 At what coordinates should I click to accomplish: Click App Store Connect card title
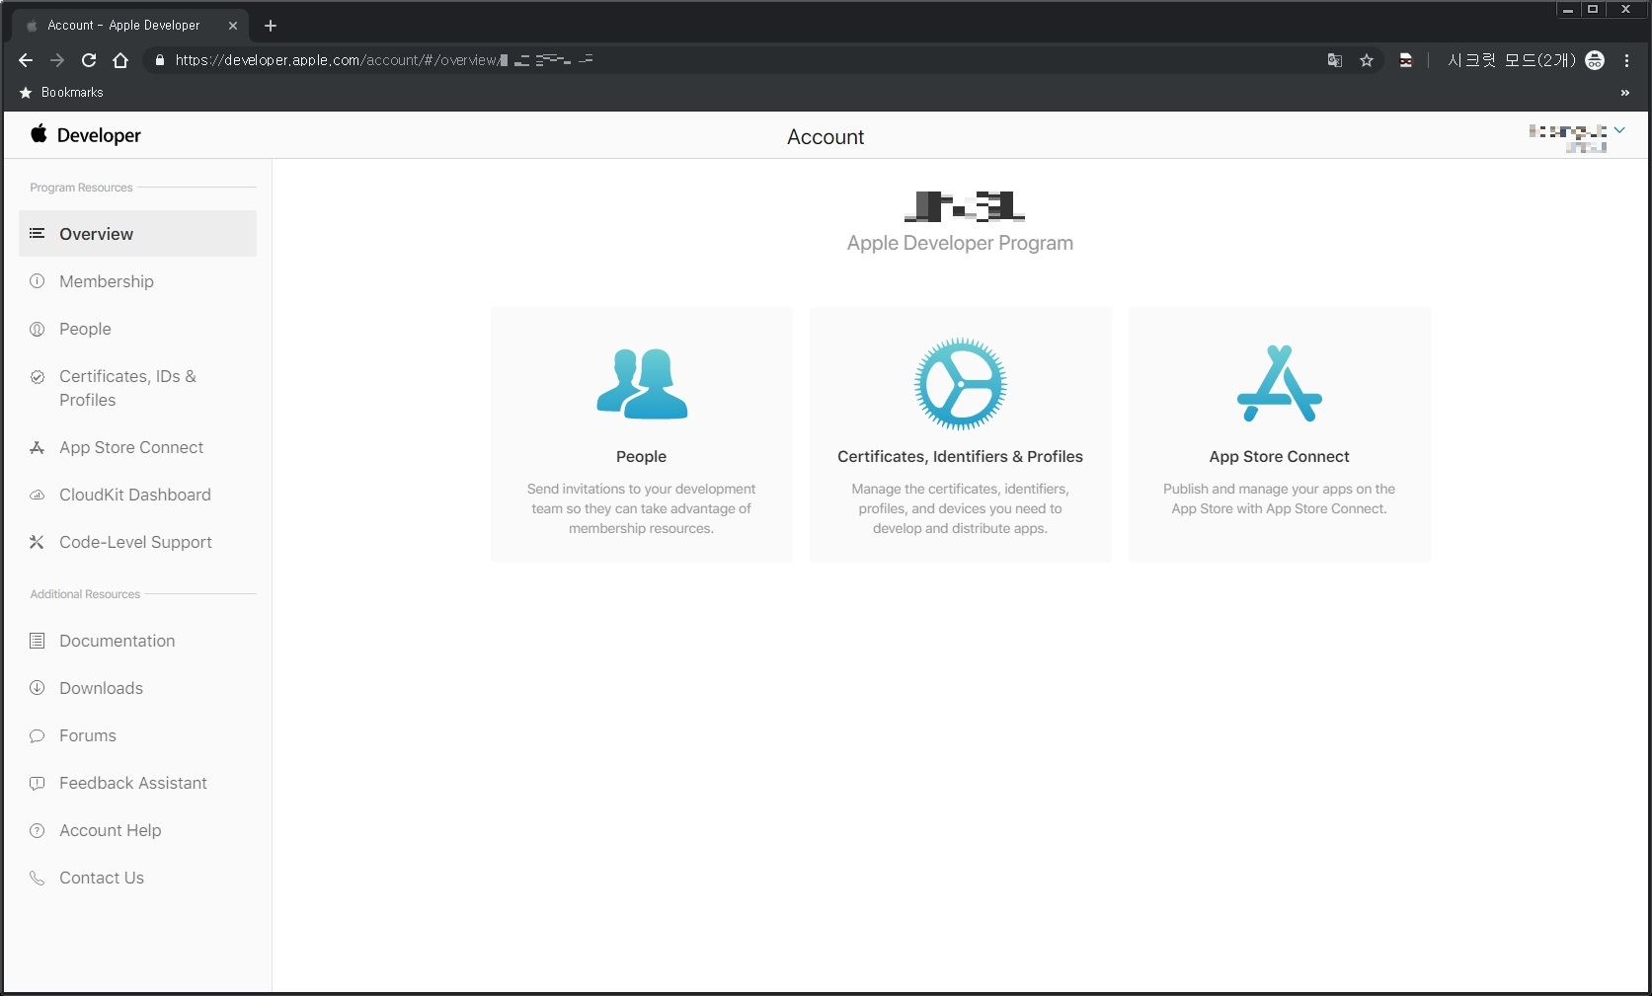(1279, 456)
